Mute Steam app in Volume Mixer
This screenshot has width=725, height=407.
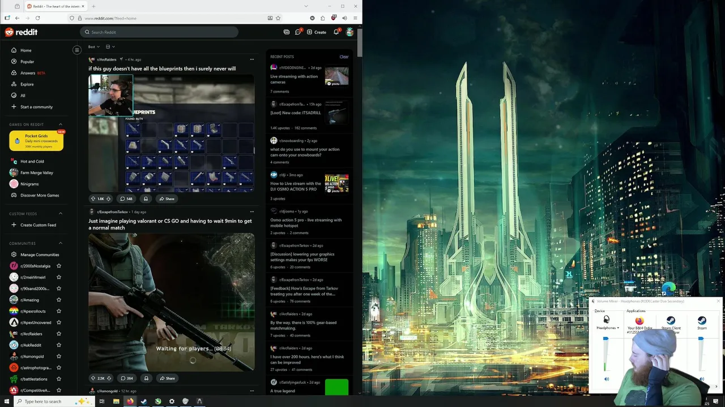pyautogui.click(x=702, y=379)
